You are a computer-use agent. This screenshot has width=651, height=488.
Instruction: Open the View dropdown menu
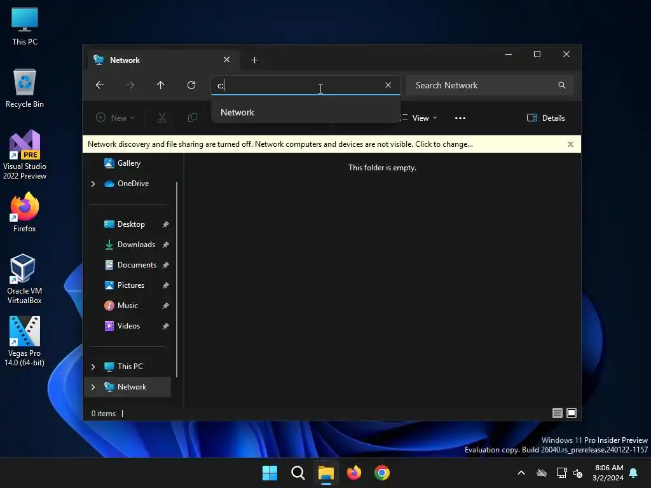pyautogui.click(x=419, y=118)
